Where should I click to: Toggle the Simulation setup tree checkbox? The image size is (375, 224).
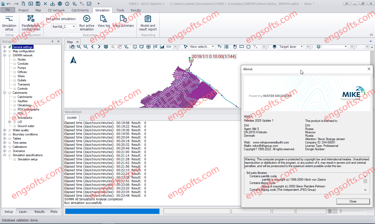pyautogui.click(x=15, y=159)
